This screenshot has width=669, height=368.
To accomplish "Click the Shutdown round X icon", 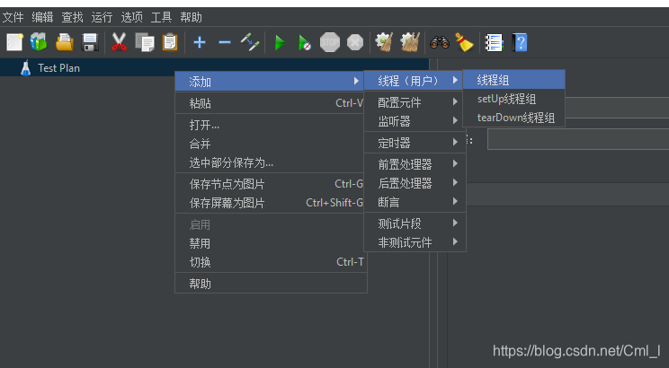I will (x=355, y=42).
